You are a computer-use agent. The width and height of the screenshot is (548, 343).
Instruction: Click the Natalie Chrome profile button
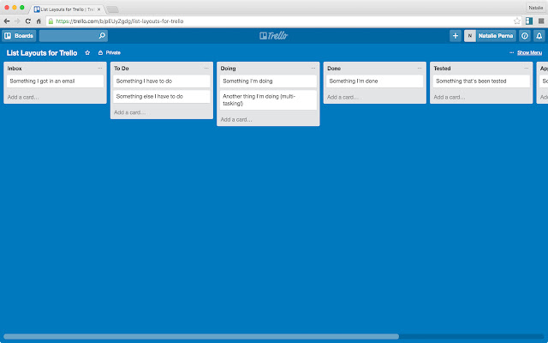click(x=535, y=8)
